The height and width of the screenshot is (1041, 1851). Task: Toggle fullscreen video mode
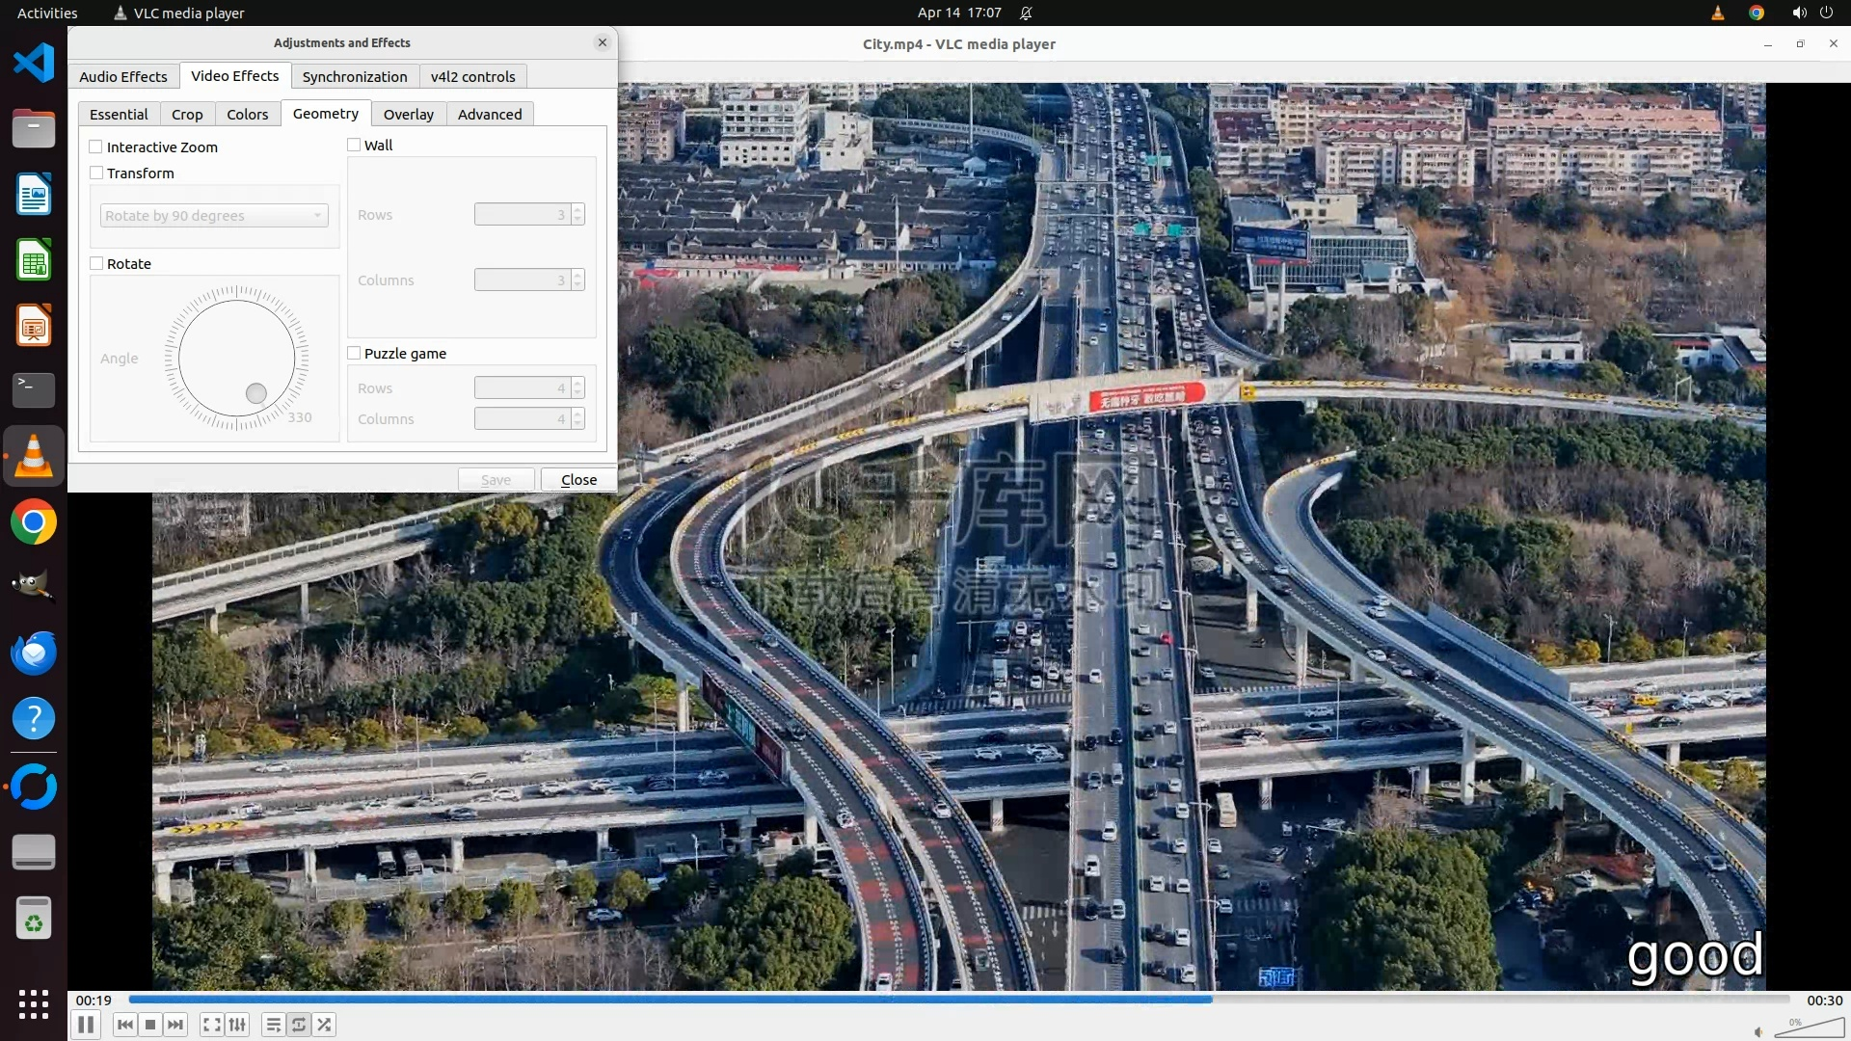[x=212, y=1025]
